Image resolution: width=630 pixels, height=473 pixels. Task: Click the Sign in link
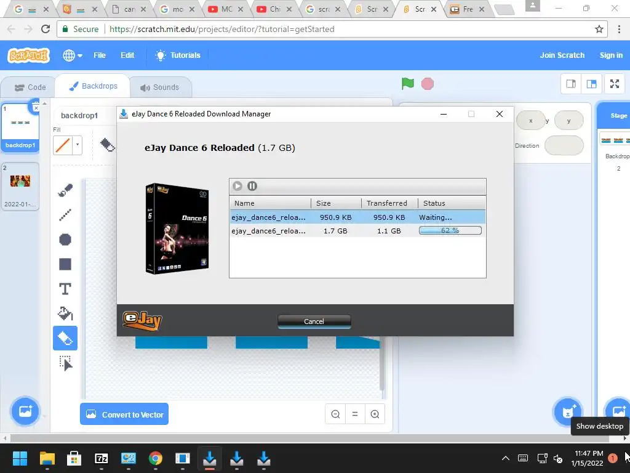611,55
